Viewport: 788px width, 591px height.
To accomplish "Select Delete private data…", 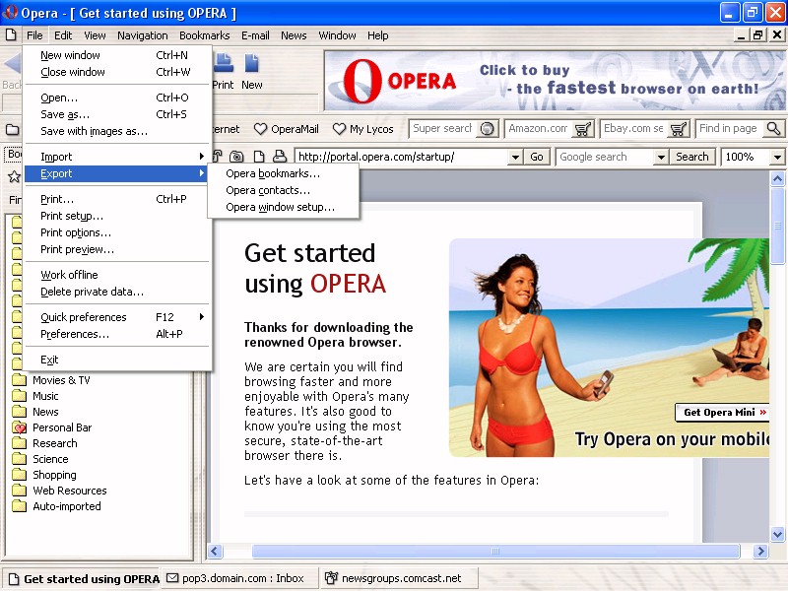I will coord(117,292).
